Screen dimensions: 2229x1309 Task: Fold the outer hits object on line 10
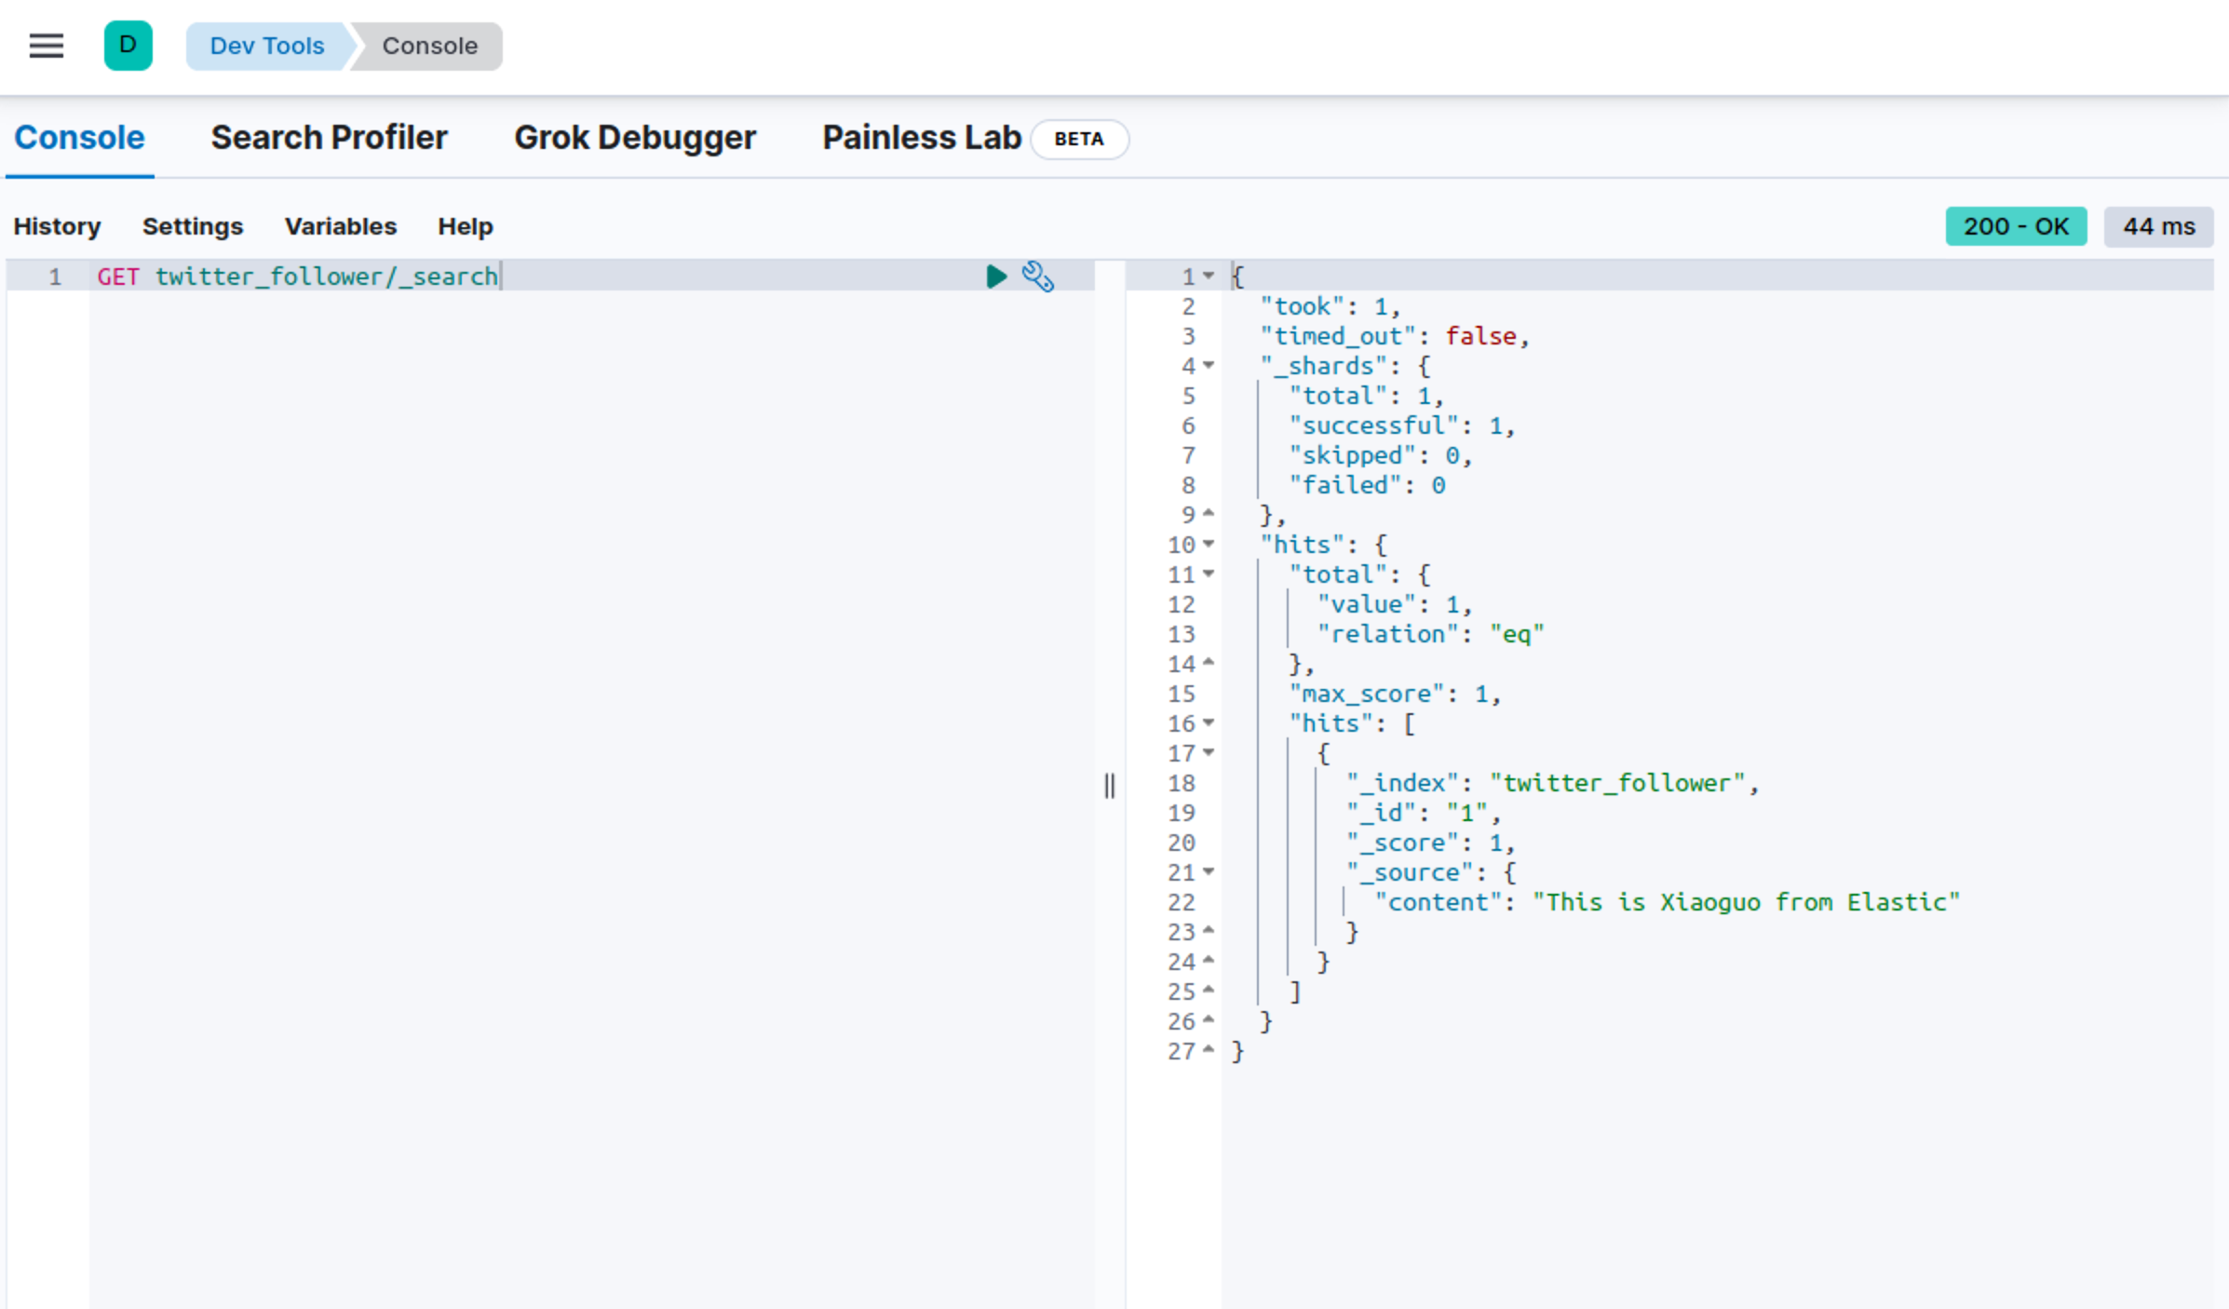(x=1209, y=545)
